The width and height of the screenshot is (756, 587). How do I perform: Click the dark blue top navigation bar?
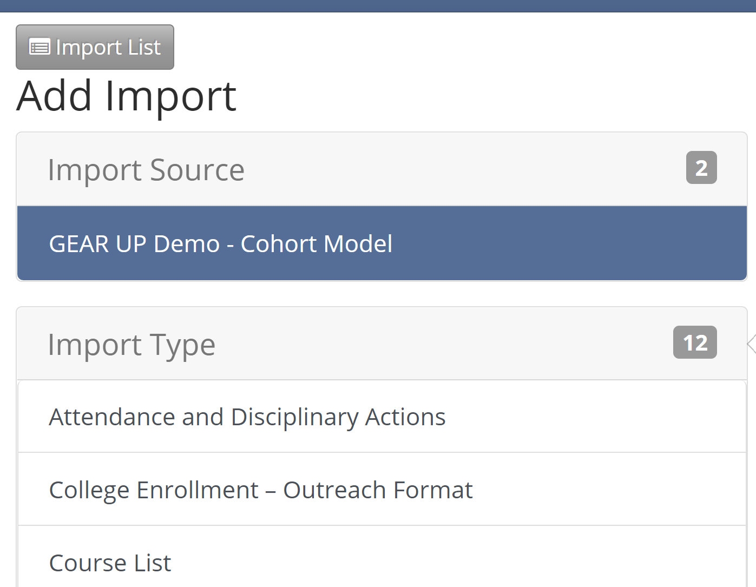click(x=378, y=5)
